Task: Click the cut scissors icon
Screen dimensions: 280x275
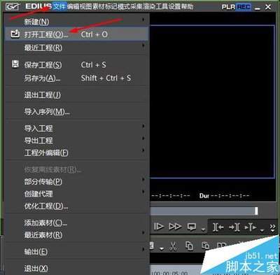Action: click(173, 246)
